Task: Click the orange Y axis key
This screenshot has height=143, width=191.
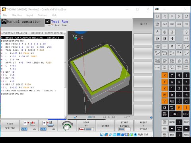Action: 165,82
